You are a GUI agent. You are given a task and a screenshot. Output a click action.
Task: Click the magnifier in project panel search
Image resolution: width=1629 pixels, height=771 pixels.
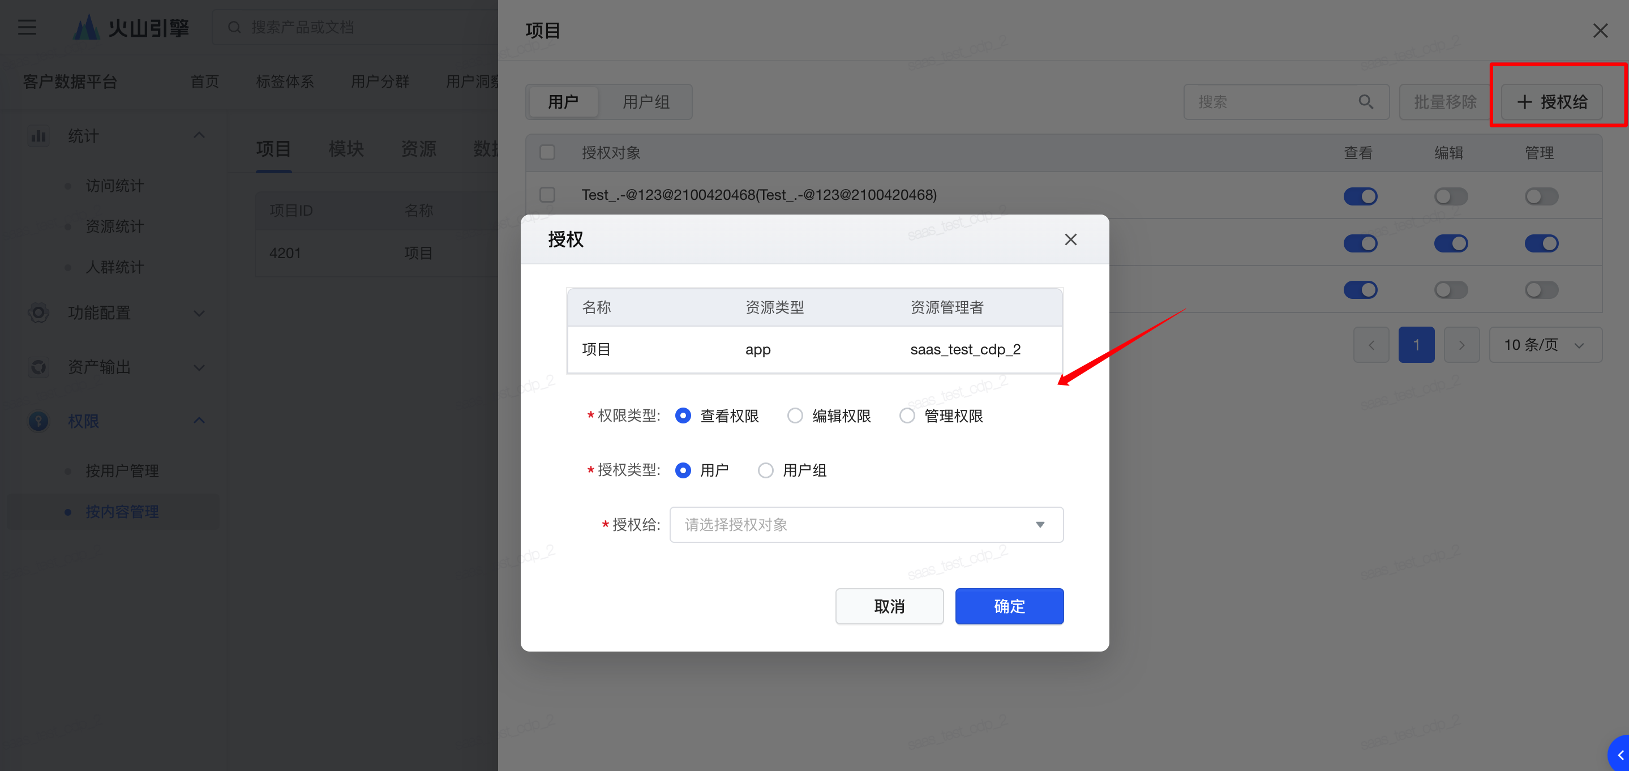[x=1366, y=102]
